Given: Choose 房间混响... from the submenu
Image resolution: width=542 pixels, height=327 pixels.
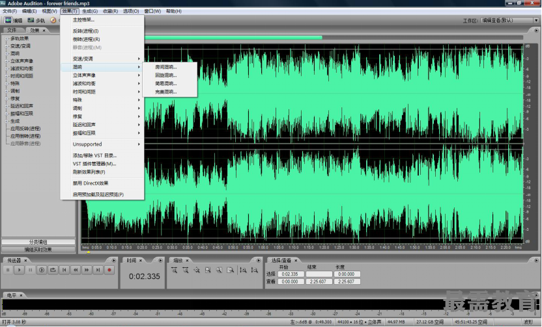Looking at the screenshot, I should click(170, 67).
